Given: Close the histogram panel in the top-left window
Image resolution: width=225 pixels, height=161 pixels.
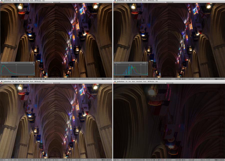Looking at the screenshot, I should click(33, 63).
